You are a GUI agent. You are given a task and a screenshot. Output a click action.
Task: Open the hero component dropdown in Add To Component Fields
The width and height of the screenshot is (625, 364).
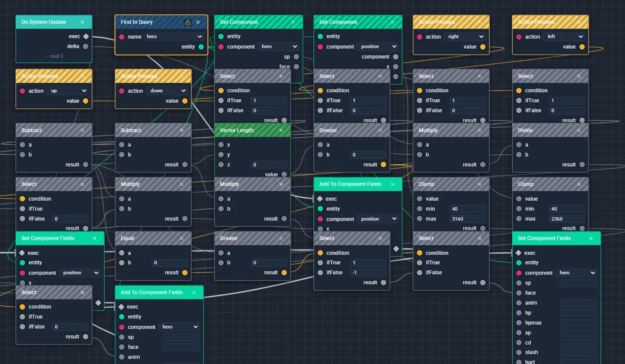pyautogui.click(x=179, y=327)
